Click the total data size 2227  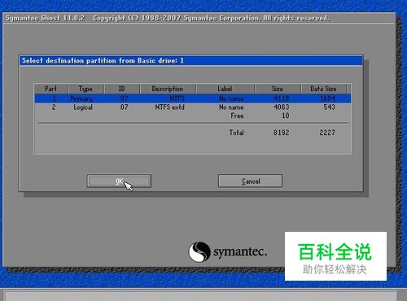[x=327, y=133]
